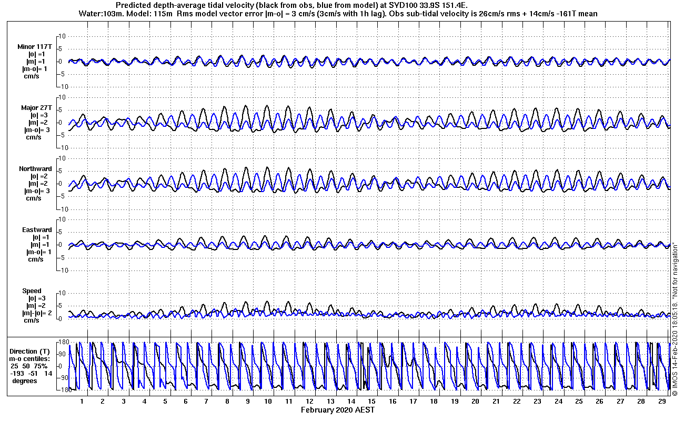
Task: Click the 'cm/s' unit under the Speed panel label
Action: coord(32,320)
